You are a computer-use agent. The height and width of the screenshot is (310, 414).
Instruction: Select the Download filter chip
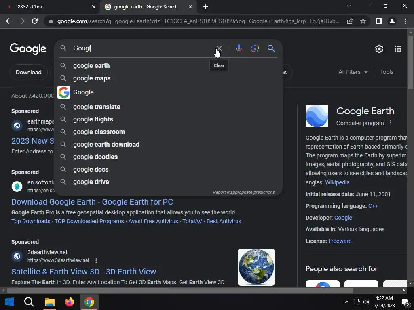[29, 72]
